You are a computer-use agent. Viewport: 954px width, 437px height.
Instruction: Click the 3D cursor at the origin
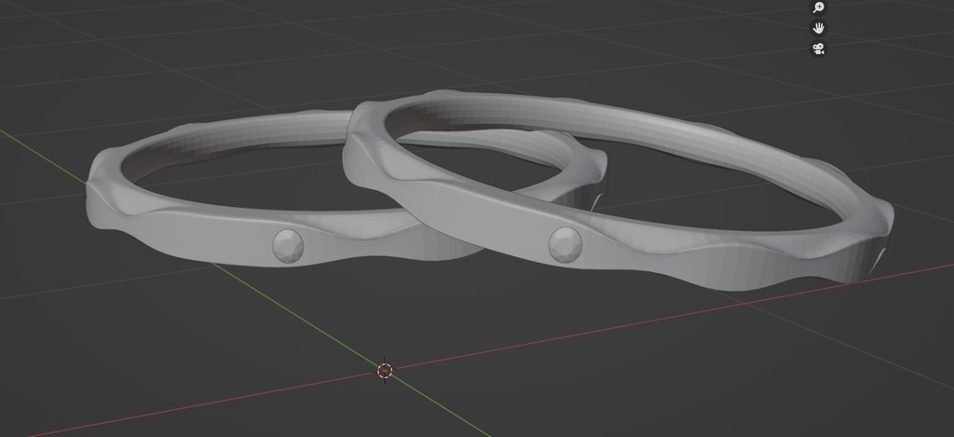tap(385, 370)
